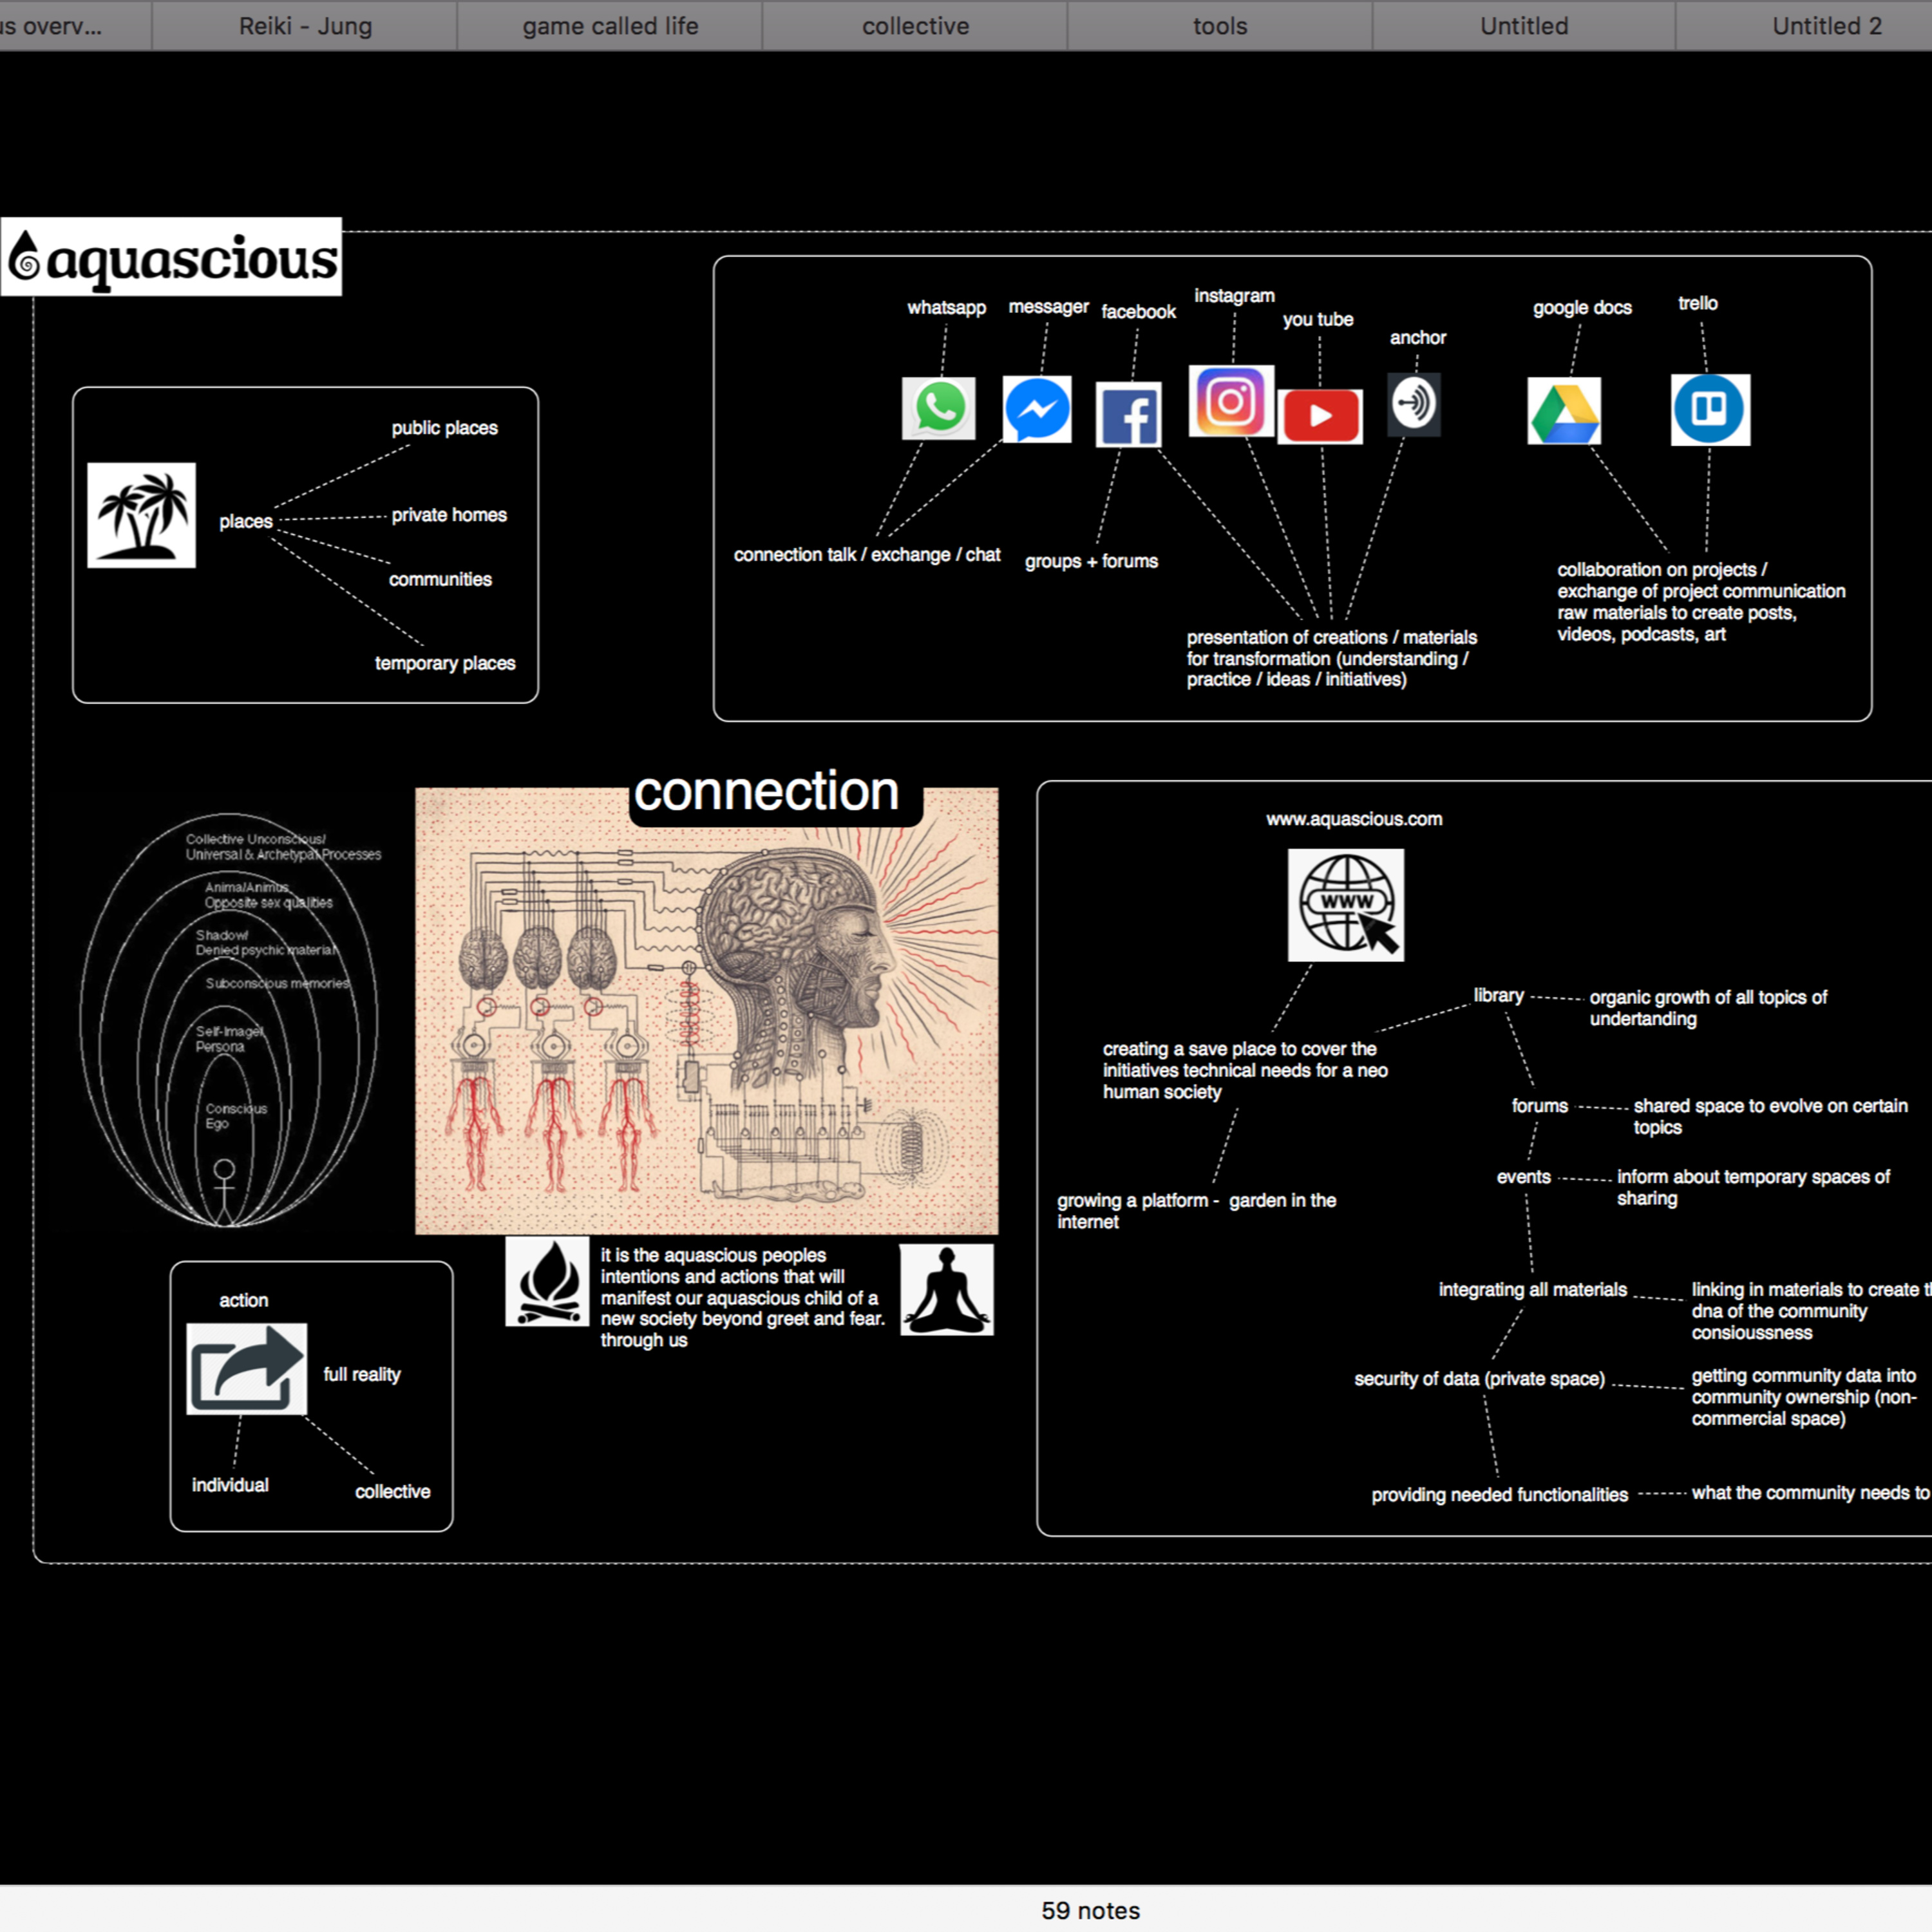This screenshot has width=1932, height=1932.
Task: Select the WhatsApp icon
Action: [x=938, y=408]
